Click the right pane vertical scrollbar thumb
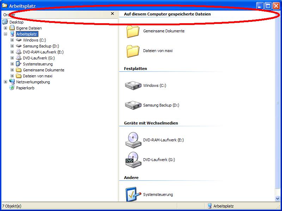This screenshot has height=211, width=282. pyautogui.click(x=277, y=102)
